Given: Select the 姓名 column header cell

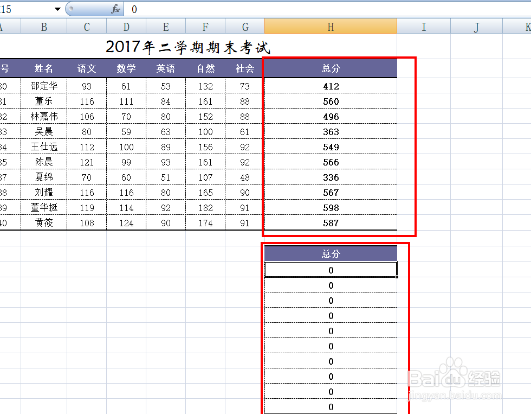Looking at the screenshot, I should coord(43,68).
